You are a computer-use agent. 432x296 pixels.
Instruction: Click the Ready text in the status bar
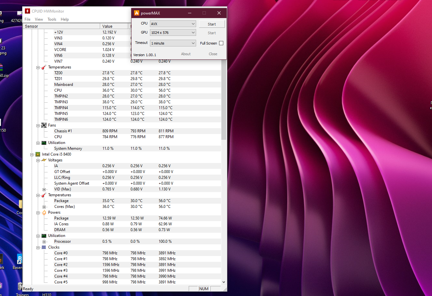pos(28,289)
